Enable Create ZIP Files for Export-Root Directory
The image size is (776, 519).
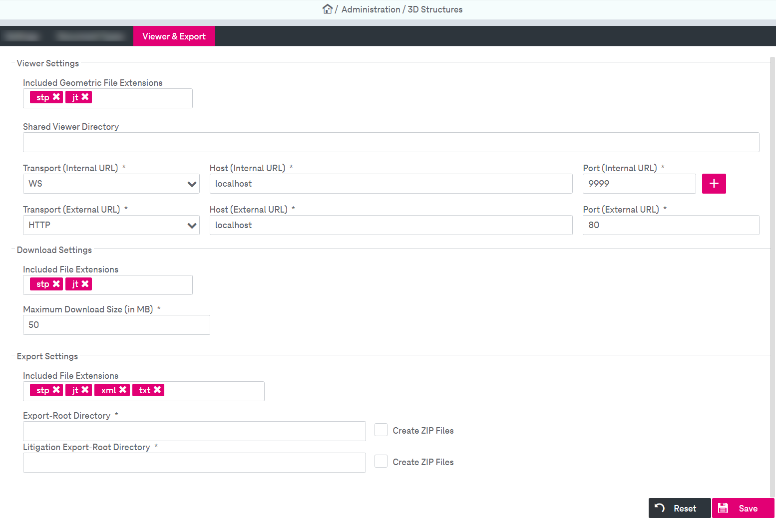pos(381,430)
